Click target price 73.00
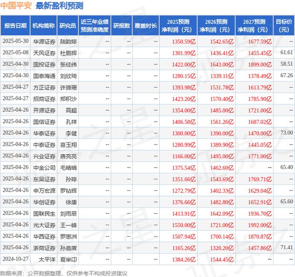The image size is (295, 277). 287,133
